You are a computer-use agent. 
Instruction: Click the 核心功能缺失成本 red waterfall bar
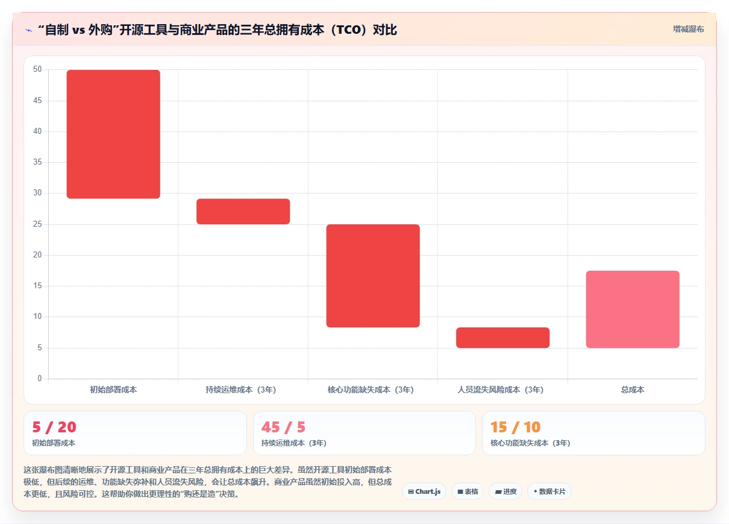pyautogui.click(x=373, y=276)
